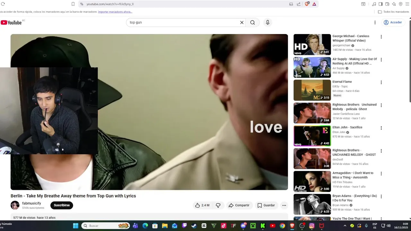The width and height of the screenshot is (411, 231).
Task: Click the YouTube logo to go home
Action: (x=11, y=22)
